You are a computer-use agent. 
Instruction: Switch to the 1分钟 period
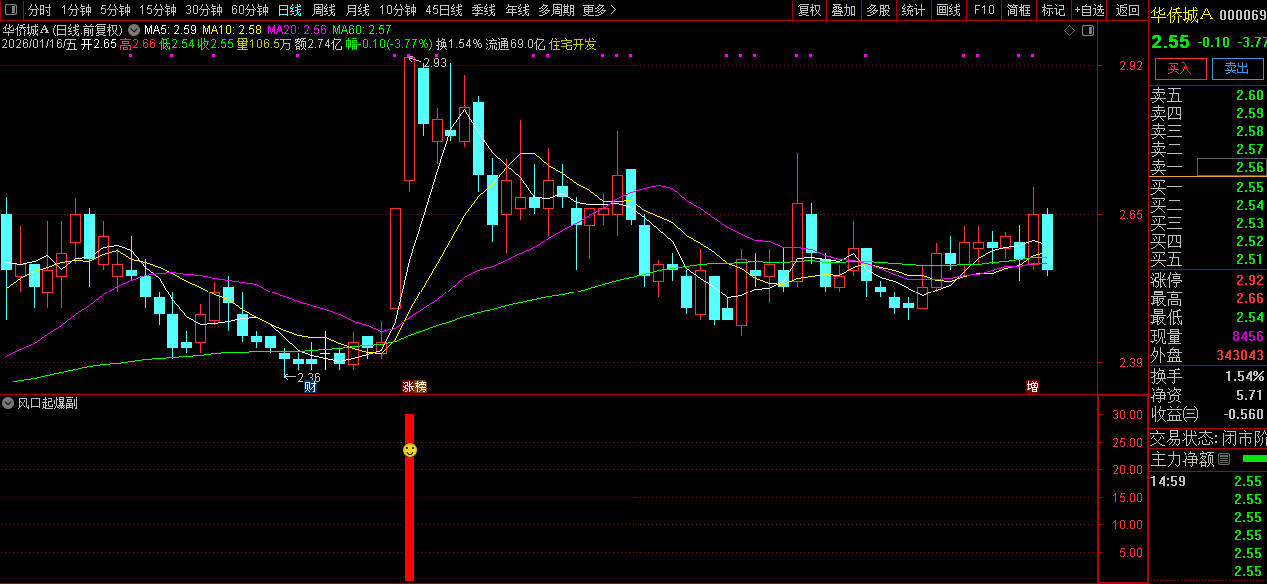coord(76,10)
